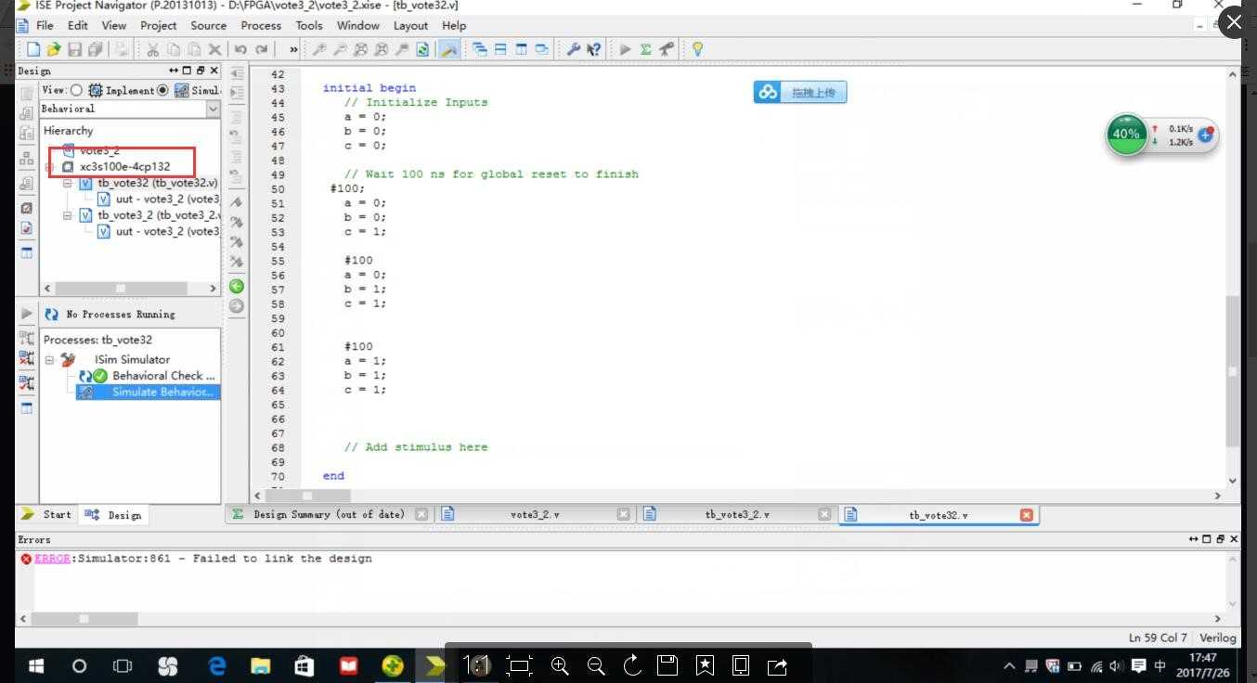Close the image viewer with X circle
Image resolution: width=1257 pixels, height=683 pixels.
(x=1233, y=21)
